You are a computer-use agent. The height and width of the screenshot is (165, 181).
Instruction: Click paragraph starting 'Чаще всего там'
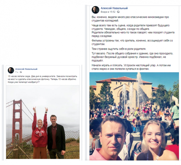click(133, 31)
